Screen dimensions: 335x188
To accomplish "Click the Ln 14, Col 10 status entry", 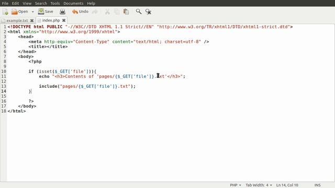I will 287,185.
